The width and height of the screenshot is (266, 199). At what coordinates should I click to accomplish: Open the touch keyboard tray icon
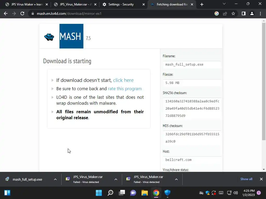(221, 193)
